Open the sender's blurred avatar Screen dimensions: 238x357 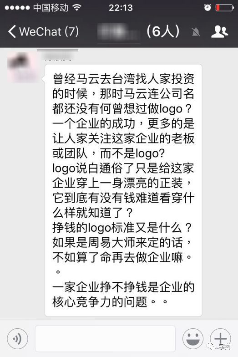pos(22,67)
